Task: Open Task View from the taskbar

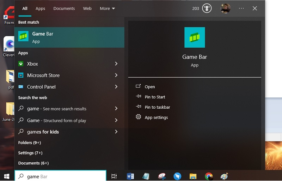Action: 114,176
